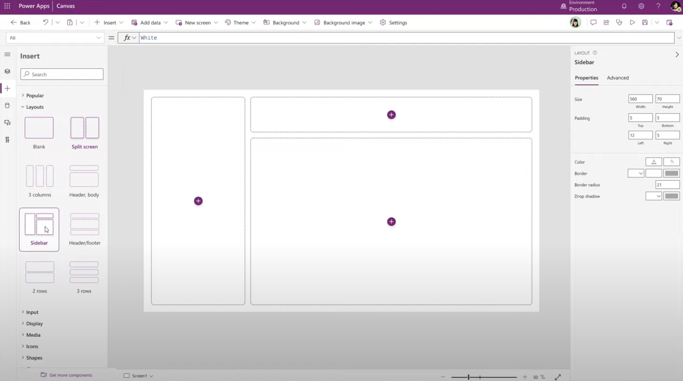Open the Tree view layers icon
683x381 pixels.
click(7, 71)
